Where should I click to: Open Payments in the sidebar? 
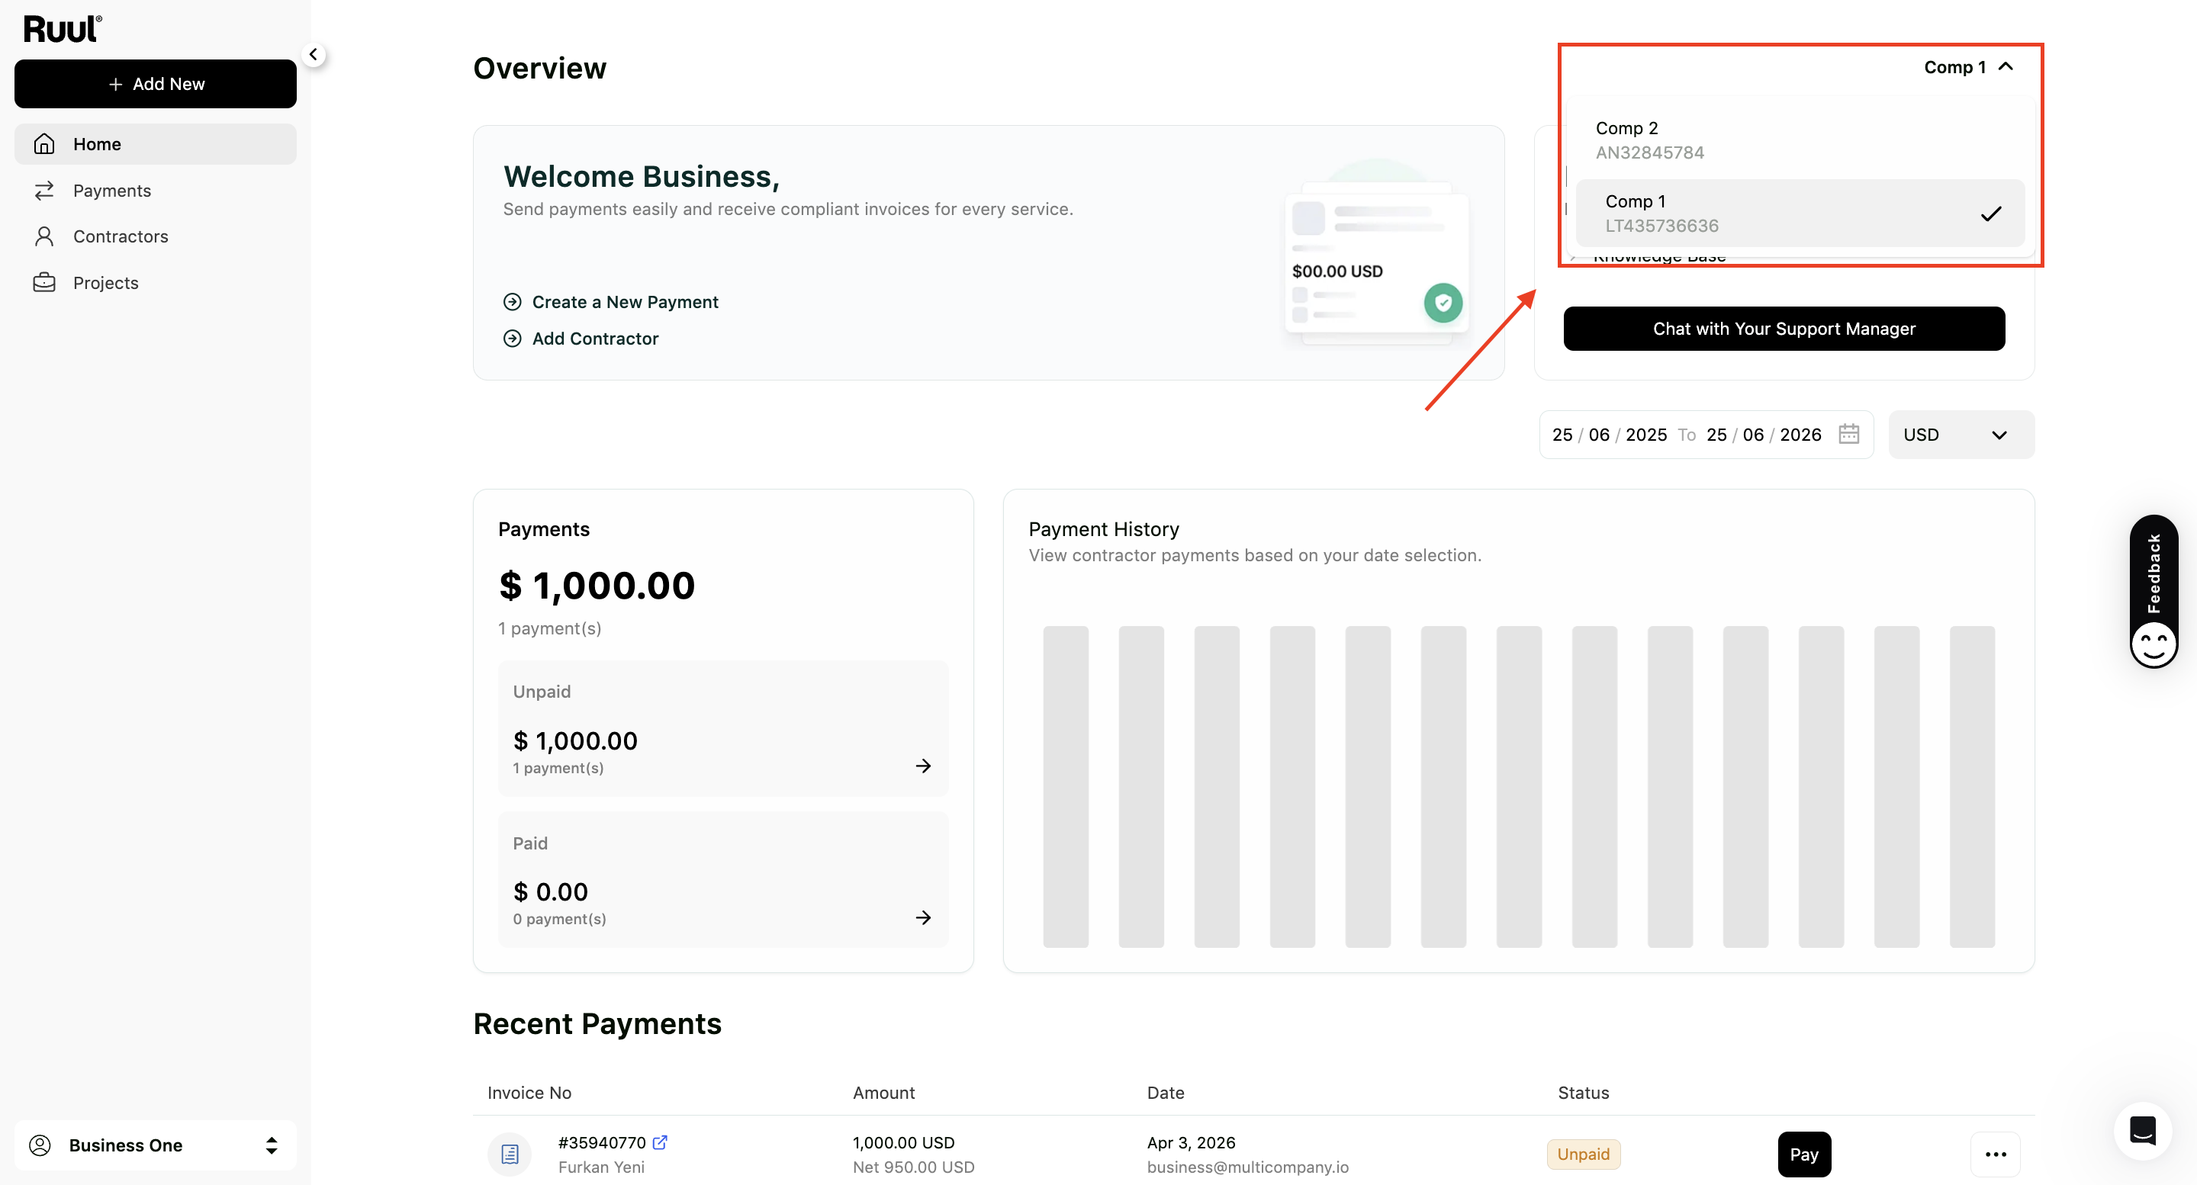tap(155, 190)
